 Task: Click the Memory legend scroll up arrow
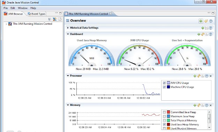tap(209, 112)
